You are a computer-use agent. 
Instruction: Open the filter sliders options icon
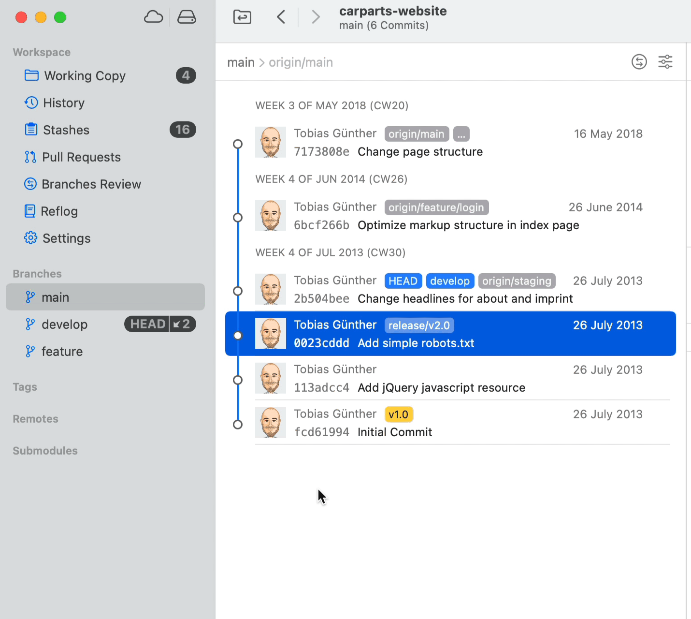pos(665,62)
